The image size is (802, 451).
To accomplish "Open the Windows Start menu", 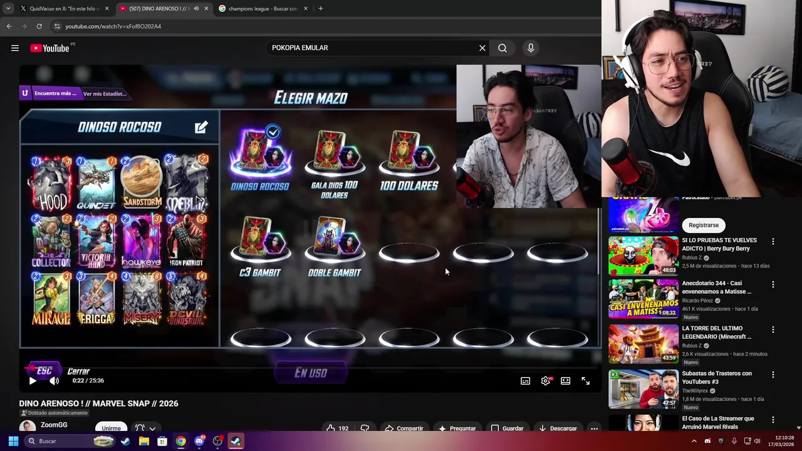I will tap(13, 441).
